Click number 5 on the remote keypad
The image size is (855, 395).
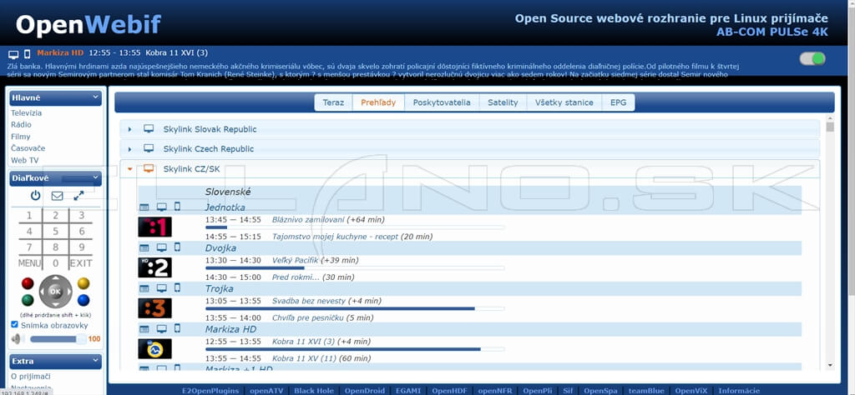56,231
